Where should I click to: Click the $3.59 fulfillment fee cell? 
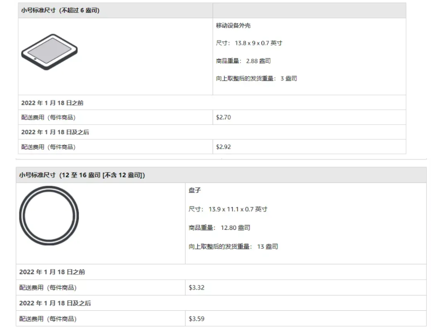196,319
